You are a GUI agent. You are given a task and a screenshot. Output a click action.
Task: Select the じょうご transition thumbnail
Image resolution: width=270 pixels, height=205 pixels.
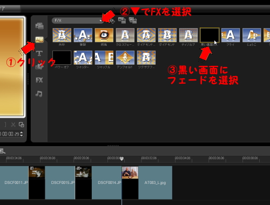(x=252, y=35)
